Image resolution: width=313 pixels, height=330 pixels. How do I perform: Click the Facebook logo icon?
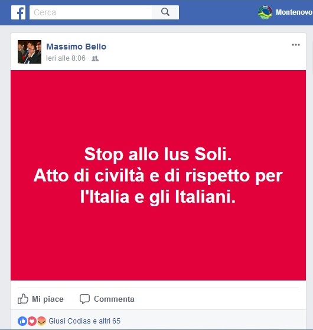coord(18,12)
